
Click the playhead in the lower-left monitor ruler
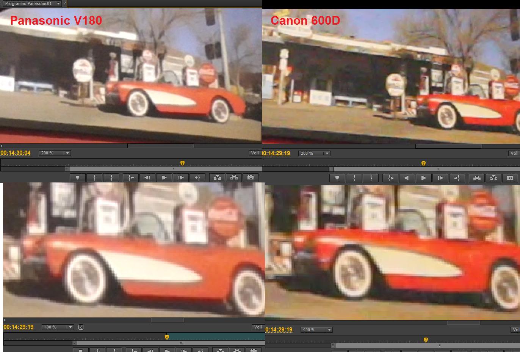(x=167, y=337)
